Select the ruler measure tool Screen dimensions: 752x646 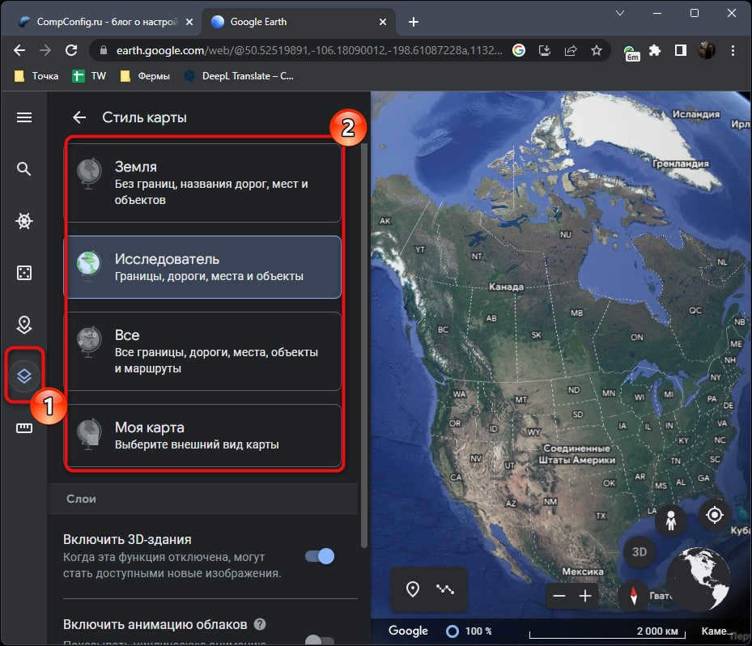(x=24, y=427)
